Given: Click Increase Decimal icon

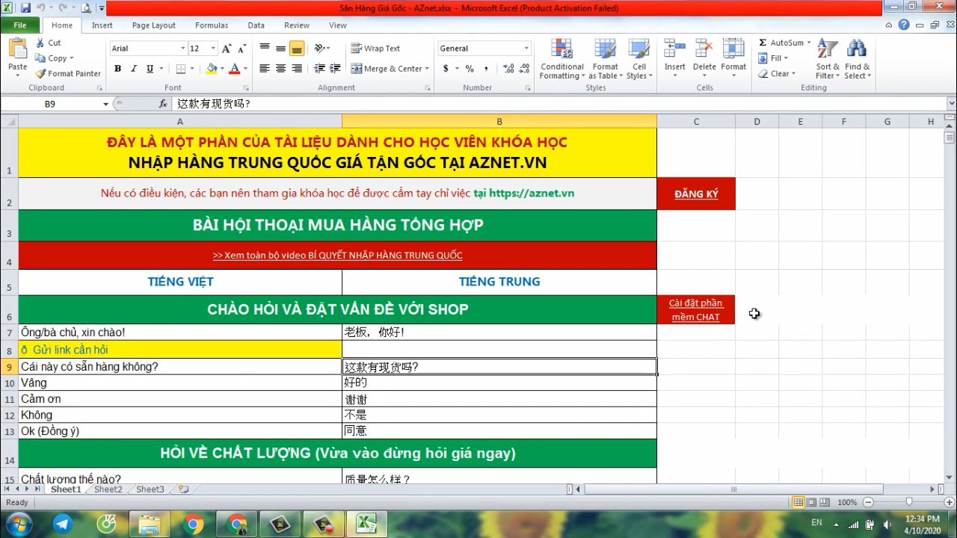Looking at the screenshot, I should click(508, 69).
